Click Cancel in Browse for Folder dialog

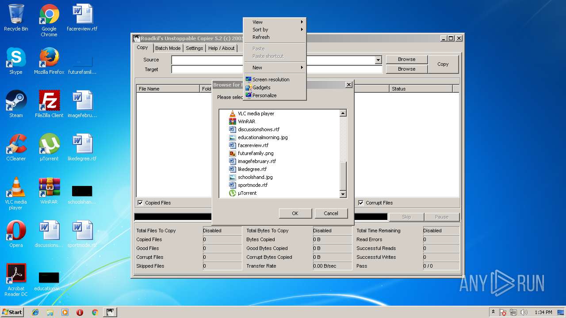point(331,213)
